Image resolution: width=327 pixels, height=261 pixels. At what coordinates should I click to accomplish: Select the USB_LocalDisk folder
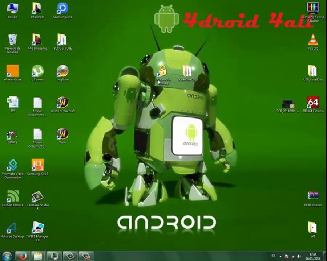[x=313, y=73]
